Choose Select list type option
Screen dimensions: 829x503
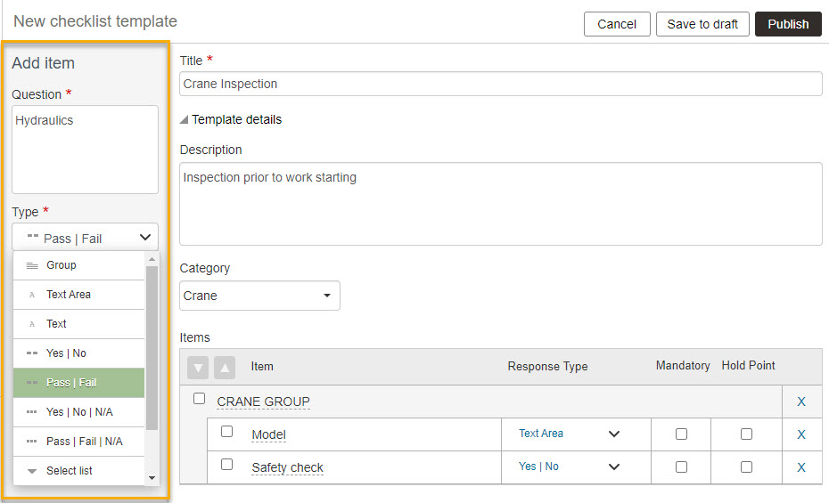click(78, 471)
